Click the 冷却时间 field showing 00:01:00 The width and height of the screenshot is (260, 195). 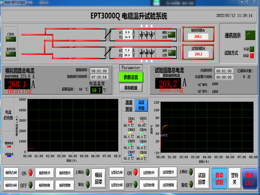click(x=224, y=71)
